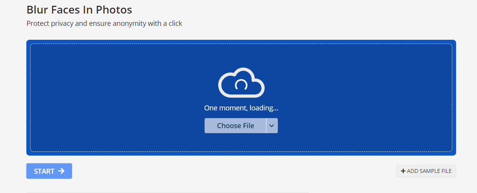Click the solid blue edge of upload panel
The image size is (477, 193).
(28, 96)
